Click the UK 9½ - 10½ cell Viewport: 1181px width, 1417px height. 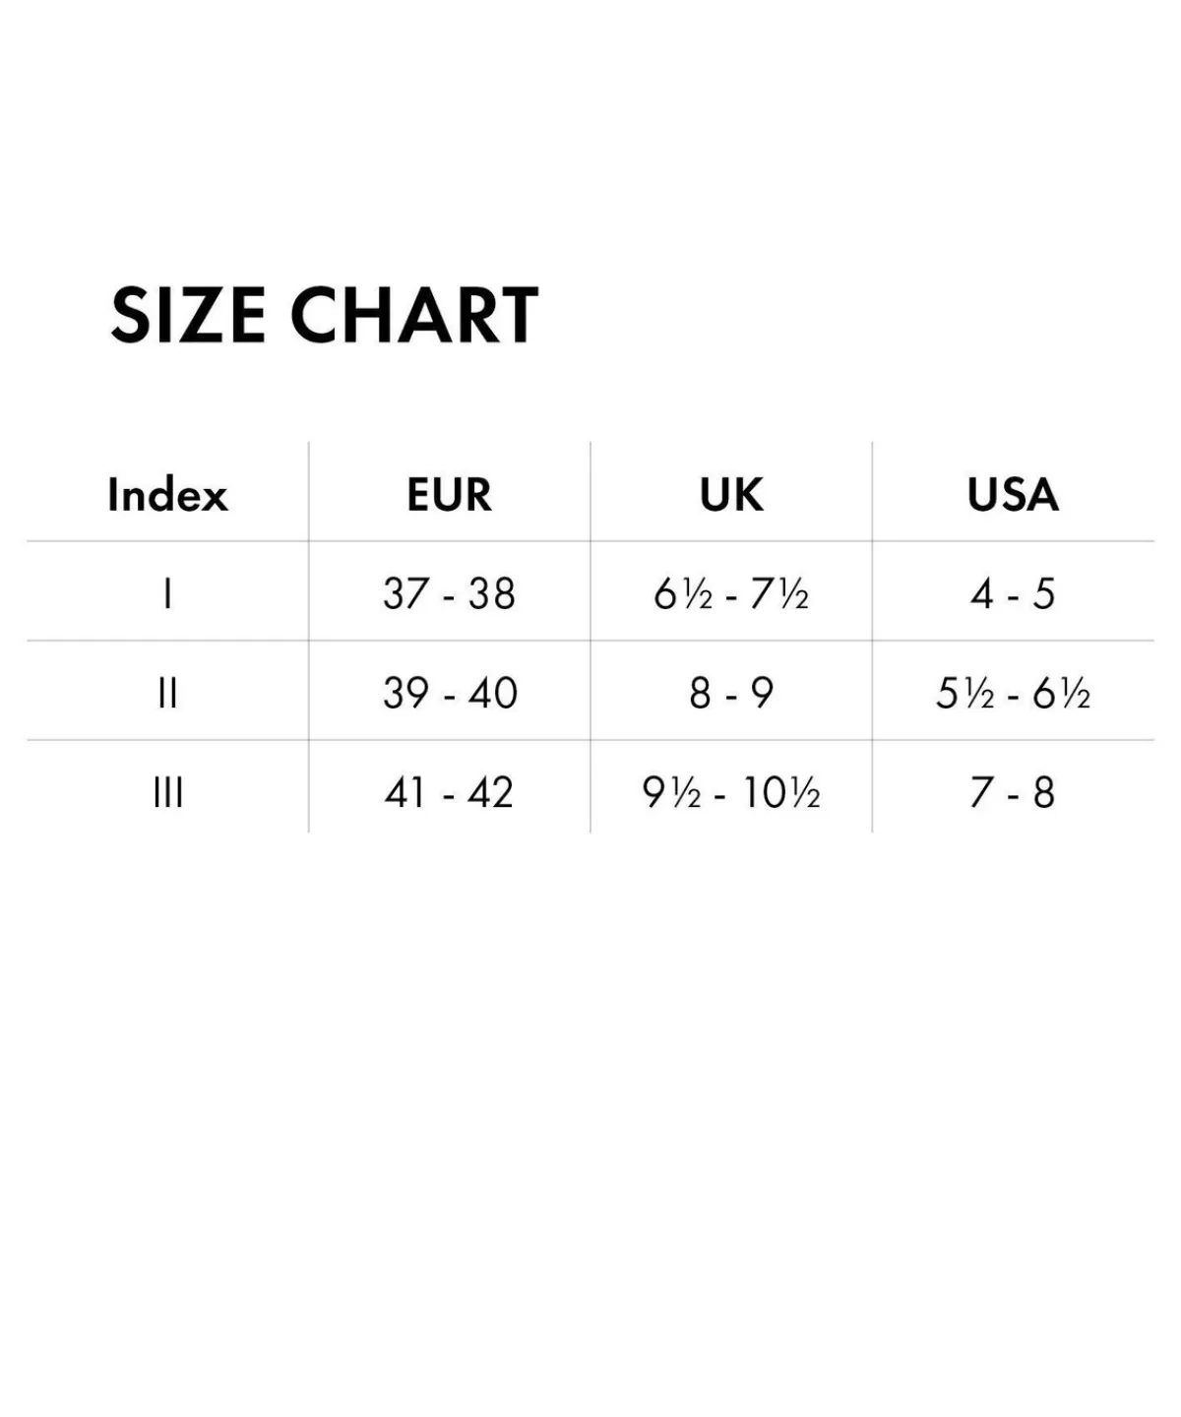click(731, 793)
